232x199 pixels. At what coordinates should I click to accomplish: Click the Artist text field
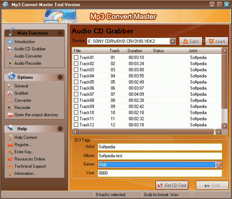(x=160, y=147)
